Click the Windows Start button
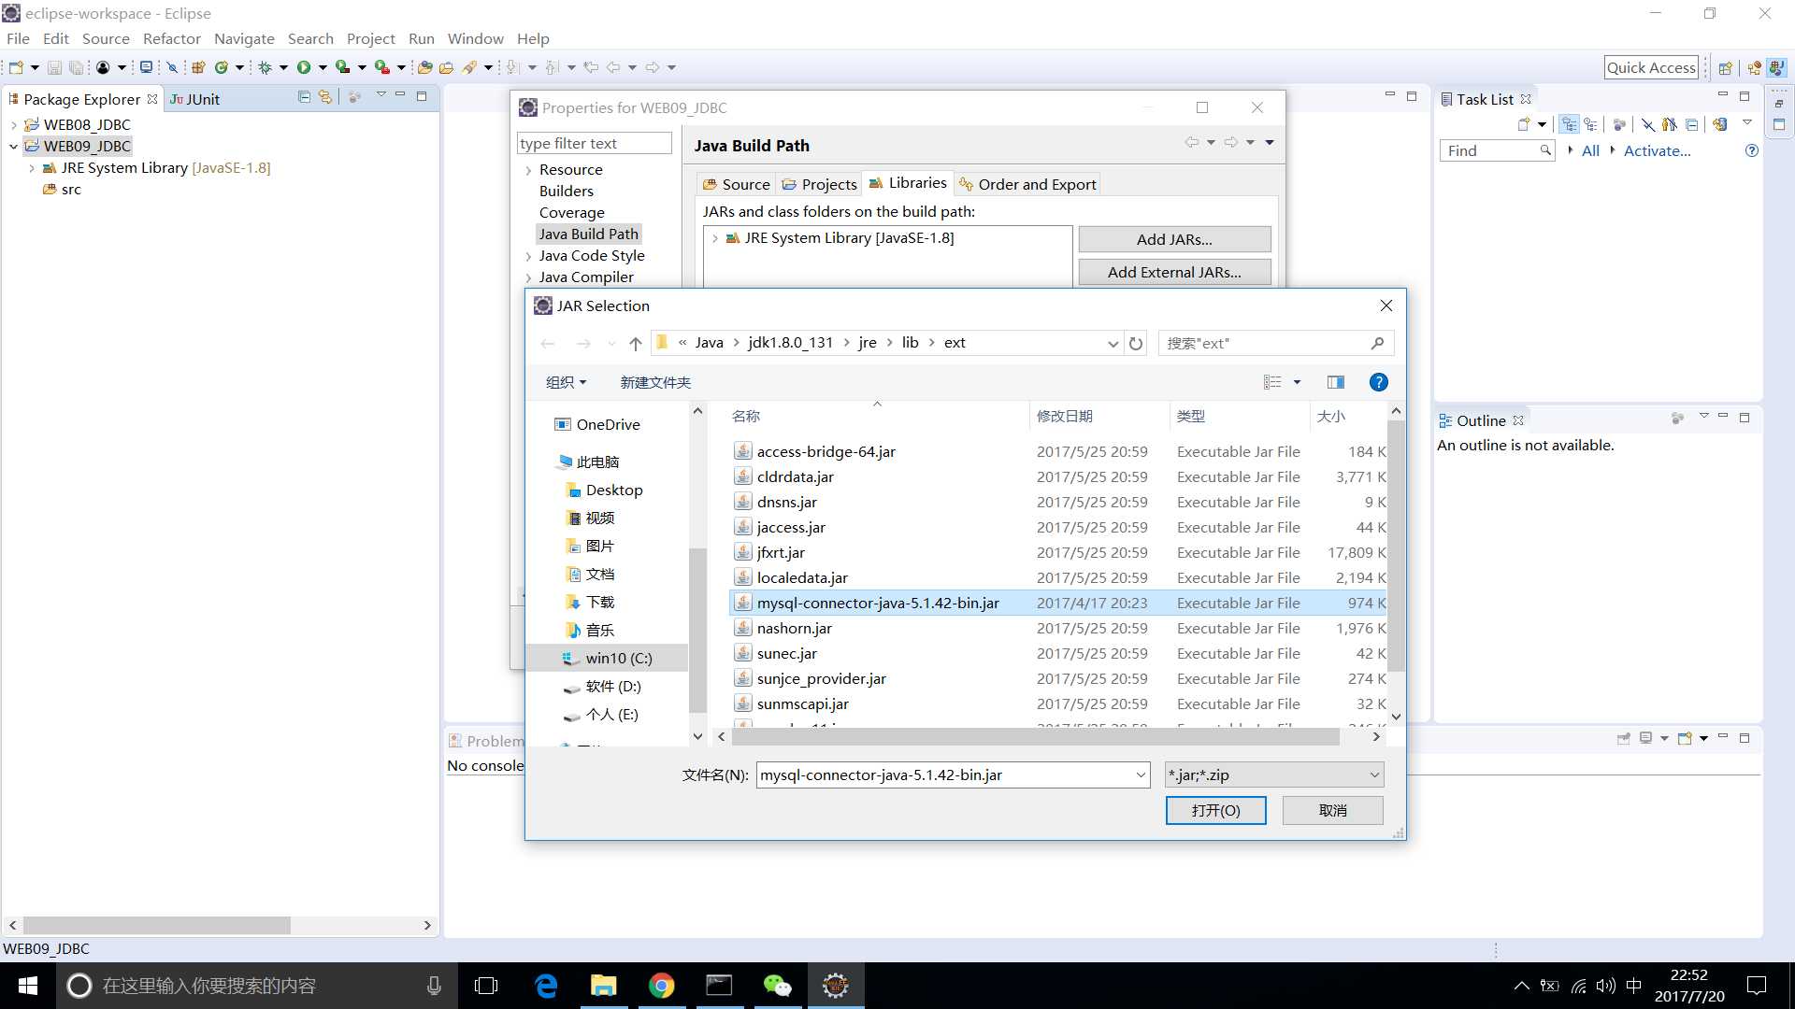The height and width of the screenshot is (1009, 1795). coord(28,986)
